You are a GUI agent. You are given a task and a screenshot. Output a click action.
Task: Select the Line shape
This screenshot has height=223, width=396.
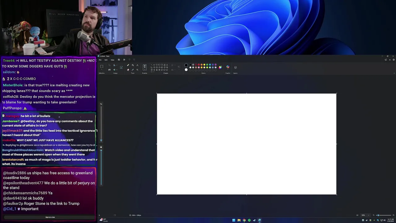point(152,65)
